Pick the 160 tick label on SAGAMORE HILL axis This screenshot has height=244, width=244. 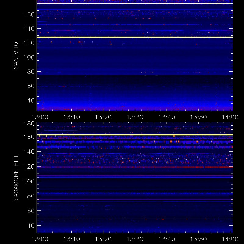(x=29, y=137)
